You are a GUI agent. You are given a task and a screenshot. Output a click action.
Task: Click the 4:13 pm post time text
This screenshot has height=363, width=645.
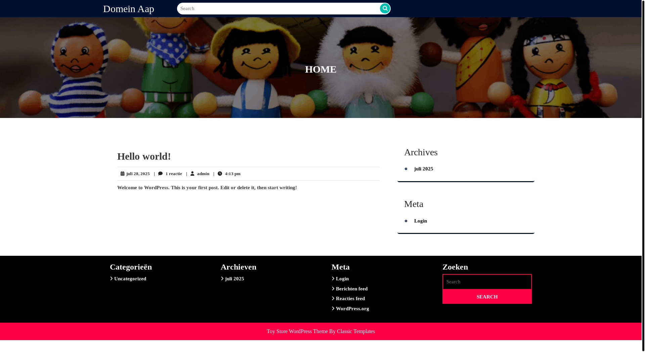pos(233,174)
